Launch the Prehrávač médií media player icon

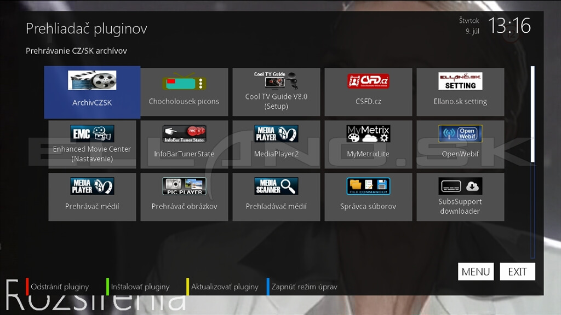(x=92, y=186)
